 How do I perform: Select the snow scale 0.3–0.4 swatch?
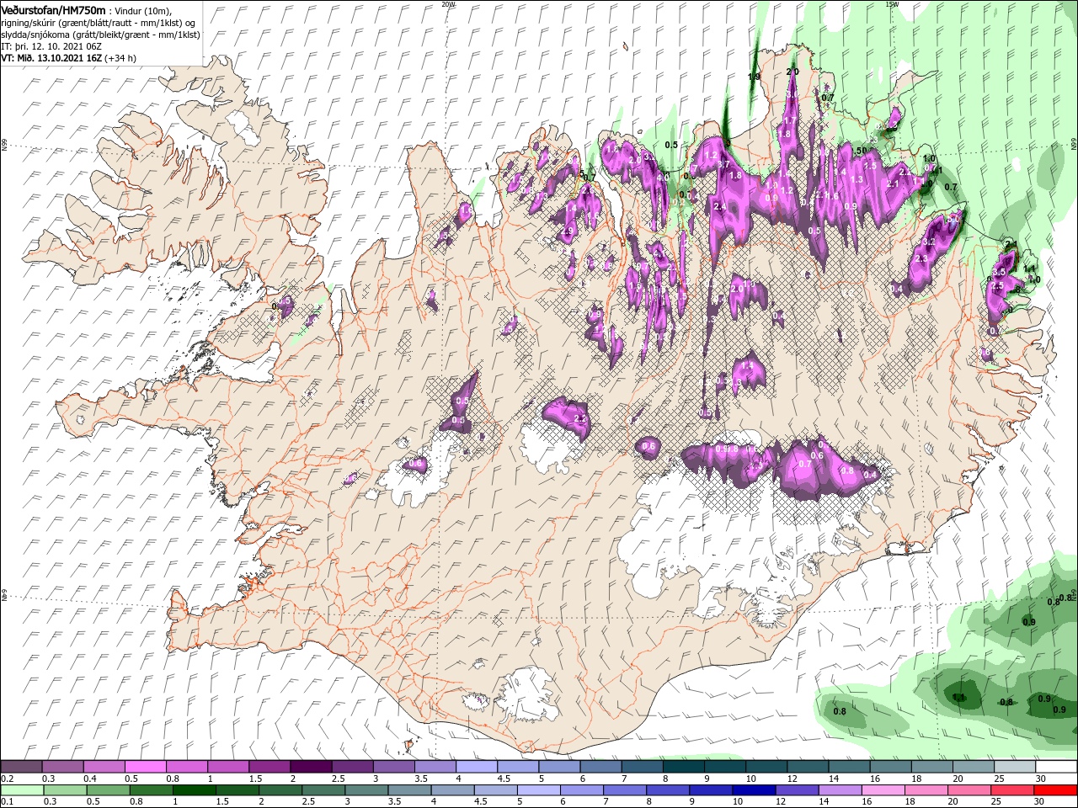[62, 767]
